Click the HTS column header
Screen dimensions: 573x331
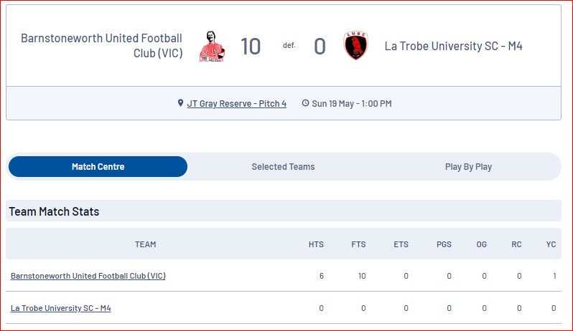316,244
